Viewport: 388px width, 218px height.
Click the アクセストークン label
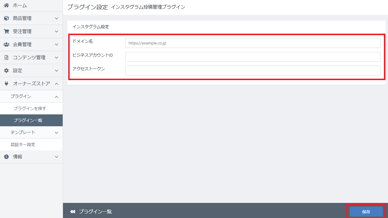tap(89, 69)
